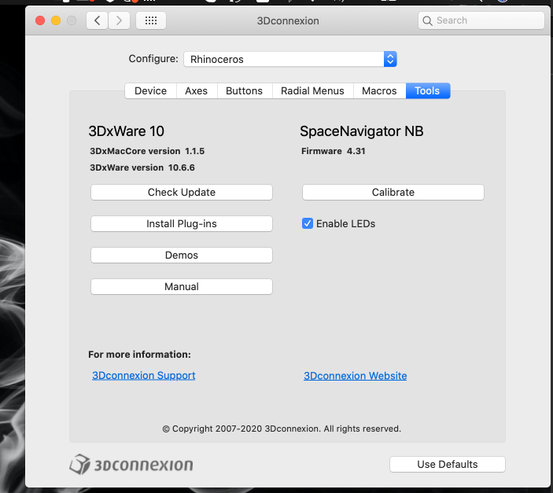
Task: Click the 'Firmware 4.31' text
Action: 334,151
